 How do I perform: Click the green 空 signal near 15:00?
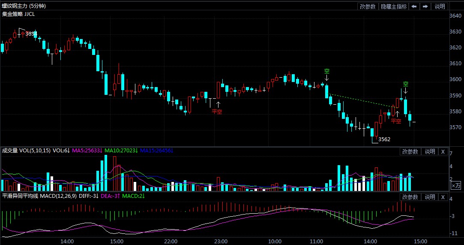[x=405, y=84]
